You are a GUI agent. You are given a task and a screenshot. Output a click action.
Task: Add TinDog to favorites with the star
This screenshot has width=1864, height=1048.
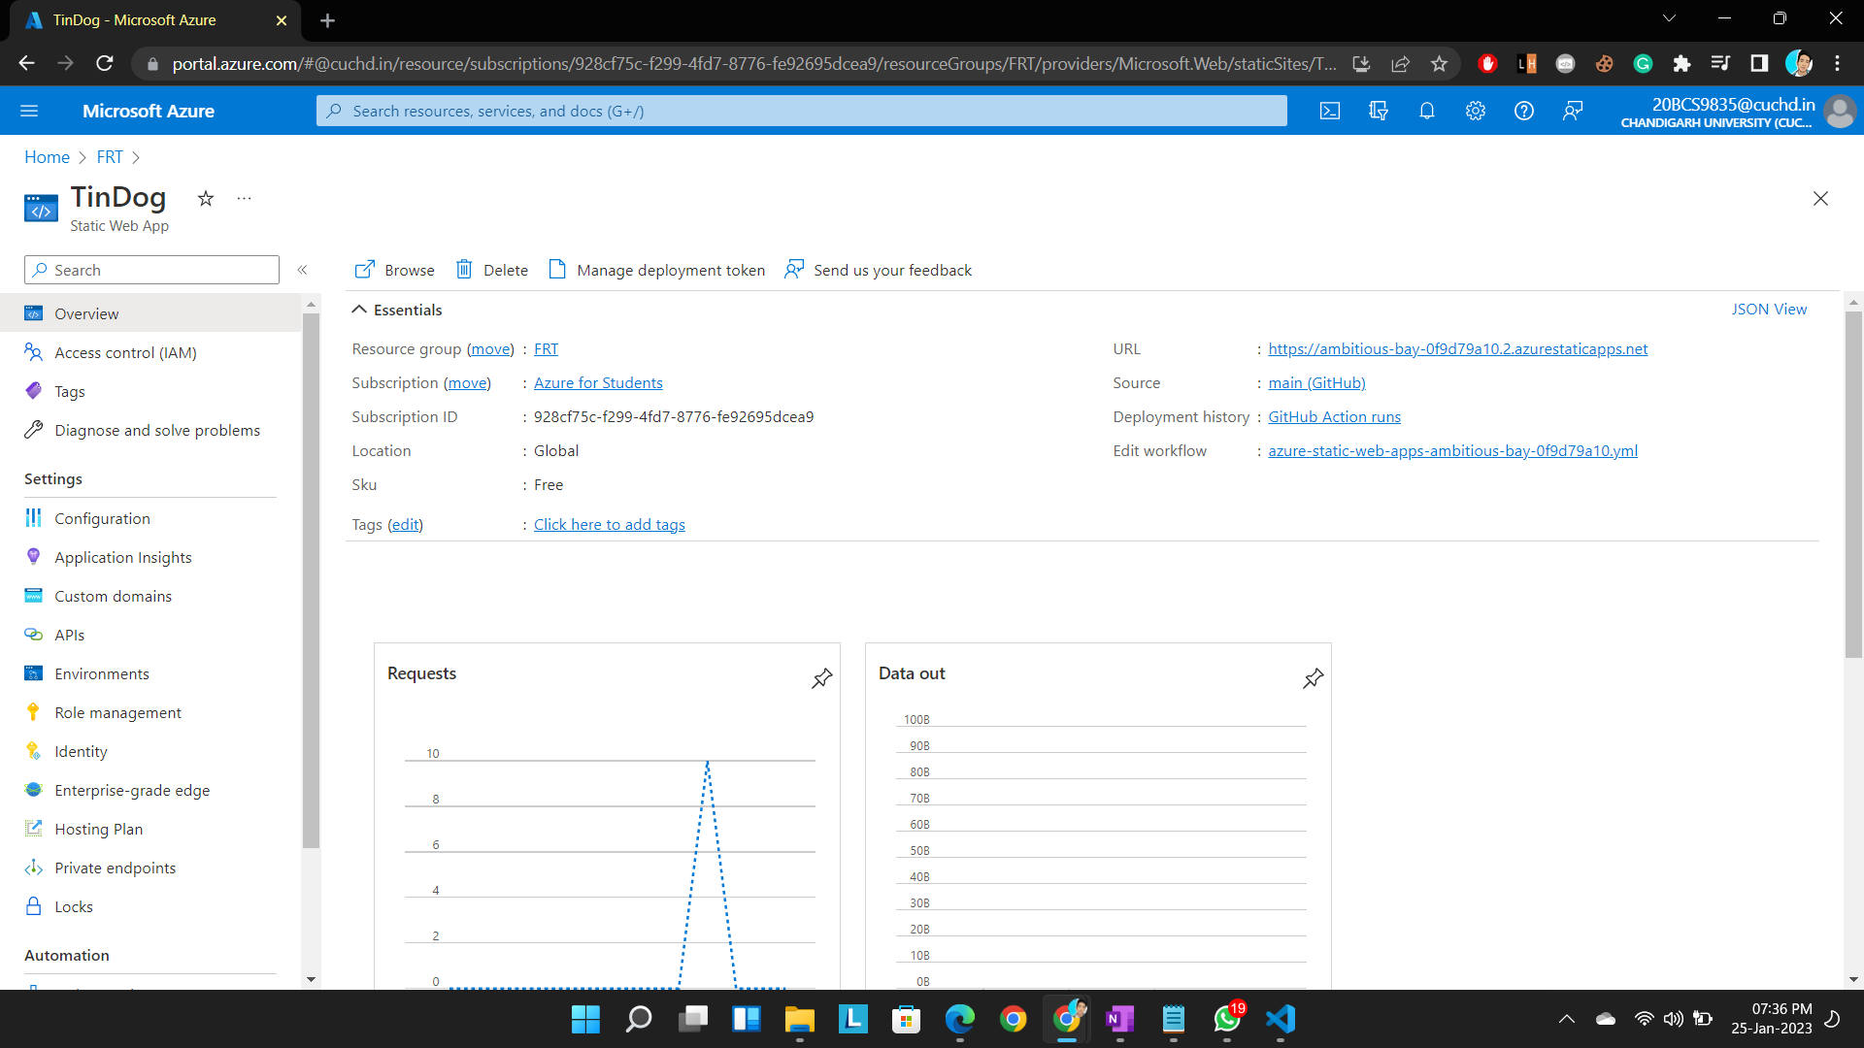[x=205, y=198]
